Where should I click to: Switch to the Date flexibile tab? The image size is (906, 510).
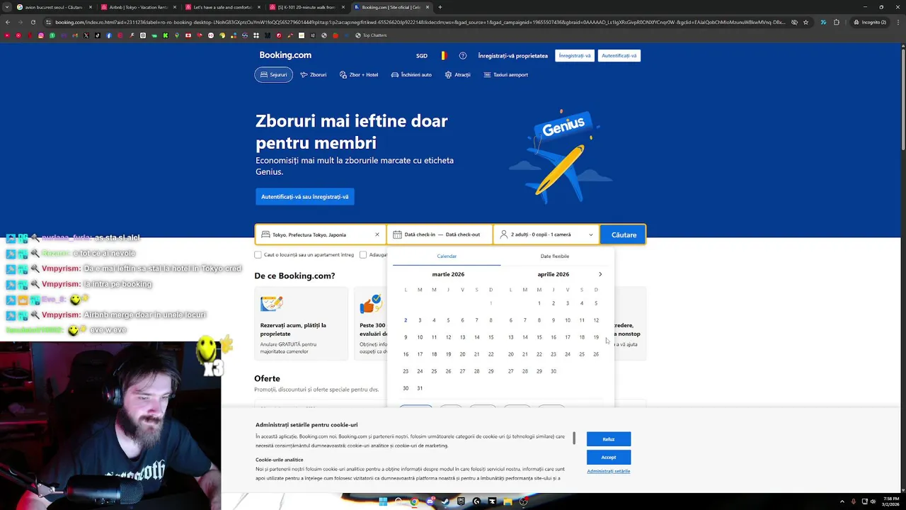555,256
